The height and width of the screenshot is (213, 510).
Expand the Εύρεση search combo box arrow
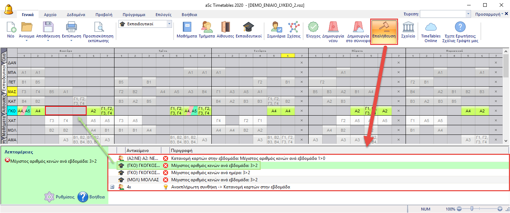tap(469, 14)
